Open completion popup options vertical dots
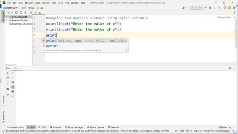This screenshot has width=238, height=134. pos(126,50)
